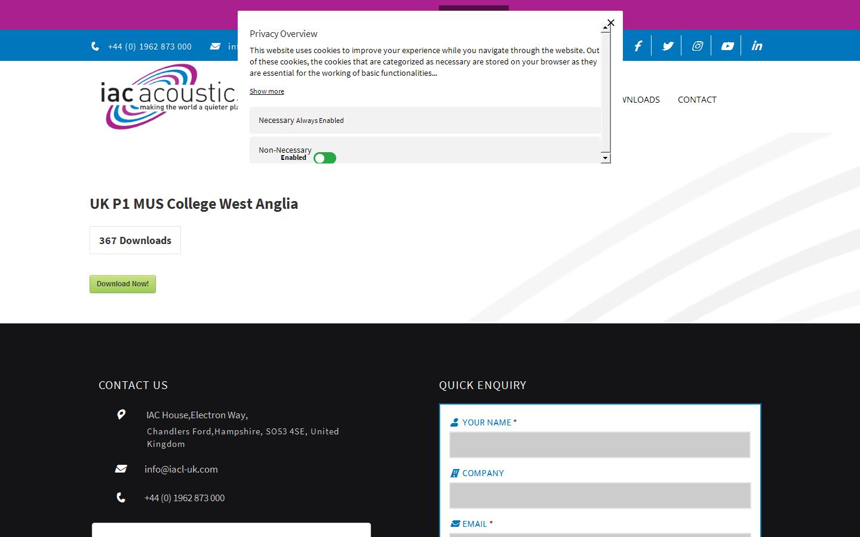Viewport: 860px width, 537px height.
Task: Click the info@iacl-uk.com footer link
Action: click(181, 469)
